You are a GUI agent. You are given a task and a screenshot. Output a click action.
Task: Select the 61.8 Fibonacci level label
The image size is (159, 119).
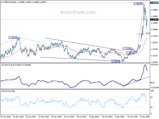pos(148,33)
